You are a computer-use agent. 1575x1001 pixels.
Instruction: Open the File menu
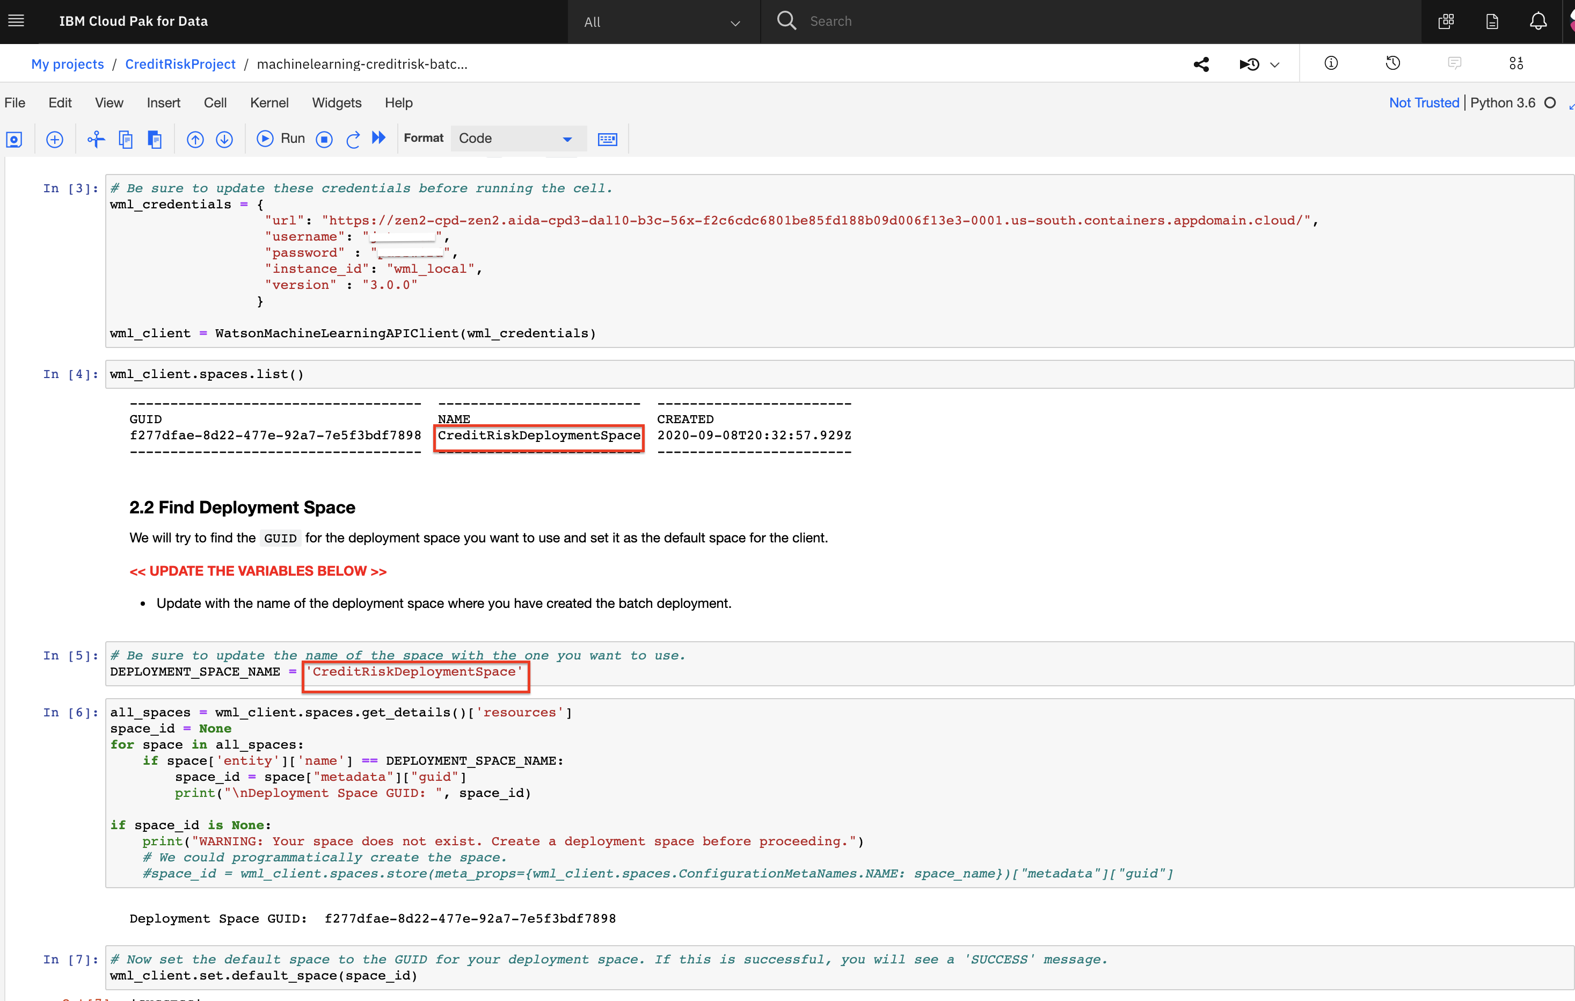pos(15,102)
